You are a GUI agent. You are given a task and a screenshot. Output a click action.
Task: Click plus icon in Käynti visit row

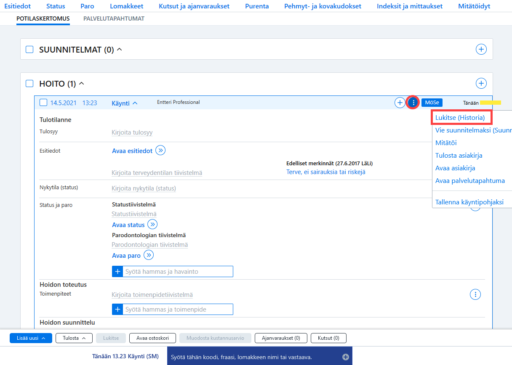(x=400, y=103)
